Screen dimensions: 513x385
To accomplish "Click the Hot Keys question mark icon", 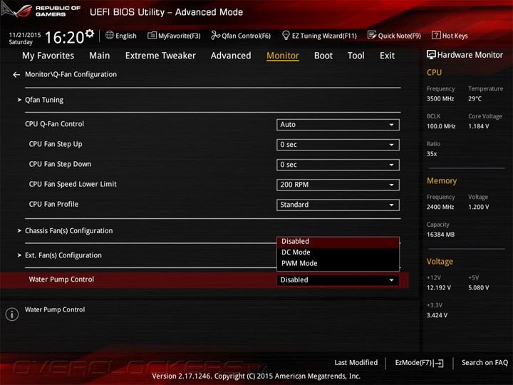I will (x=436, y=35).
